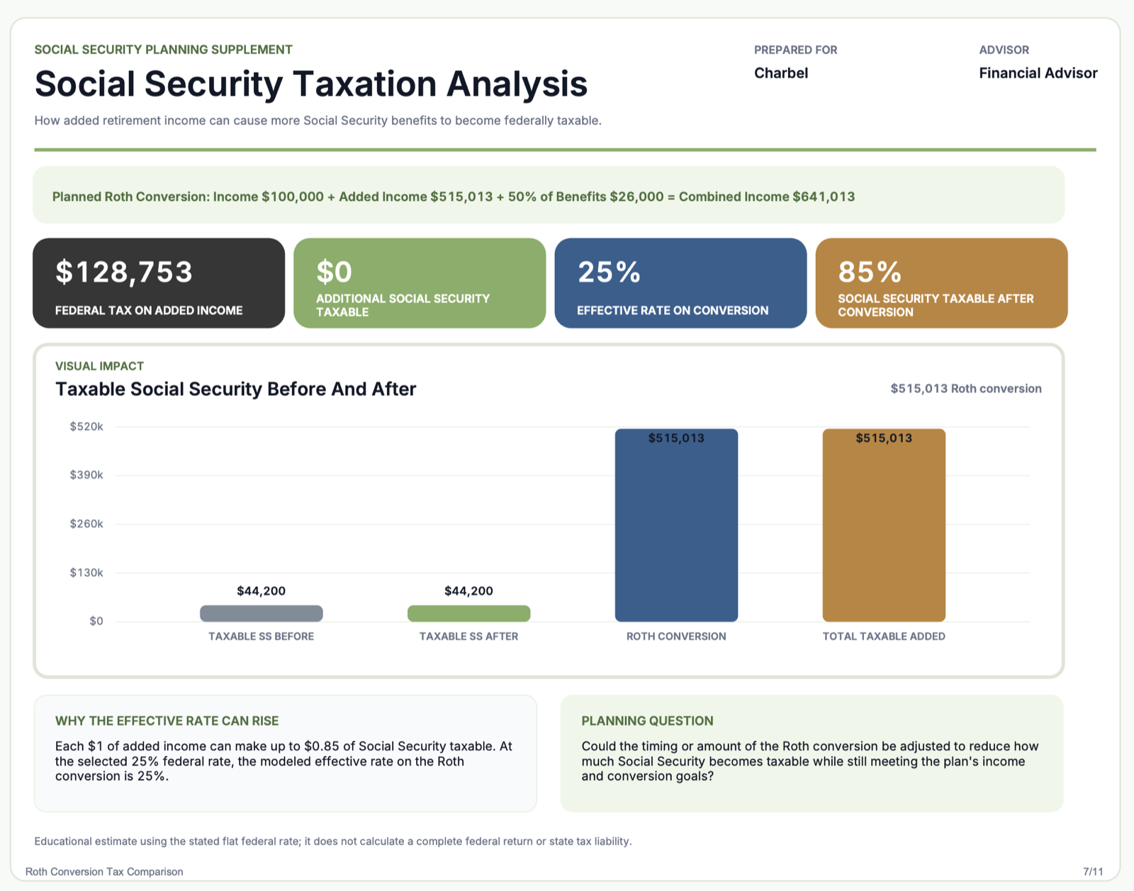Click the client name Charbel
Viewport: 1134px width, 891px height.
point(781,73)
